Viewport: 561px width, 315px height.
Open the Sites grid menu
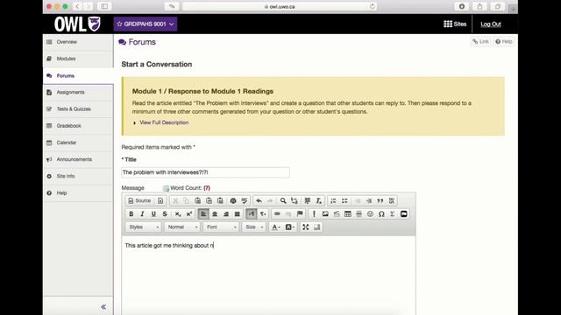455,24
